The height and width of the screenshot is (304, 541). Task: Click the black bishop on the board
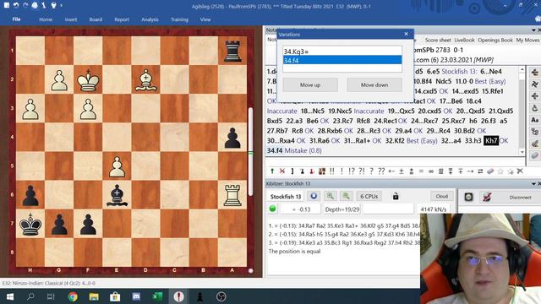tap(117, 196)
